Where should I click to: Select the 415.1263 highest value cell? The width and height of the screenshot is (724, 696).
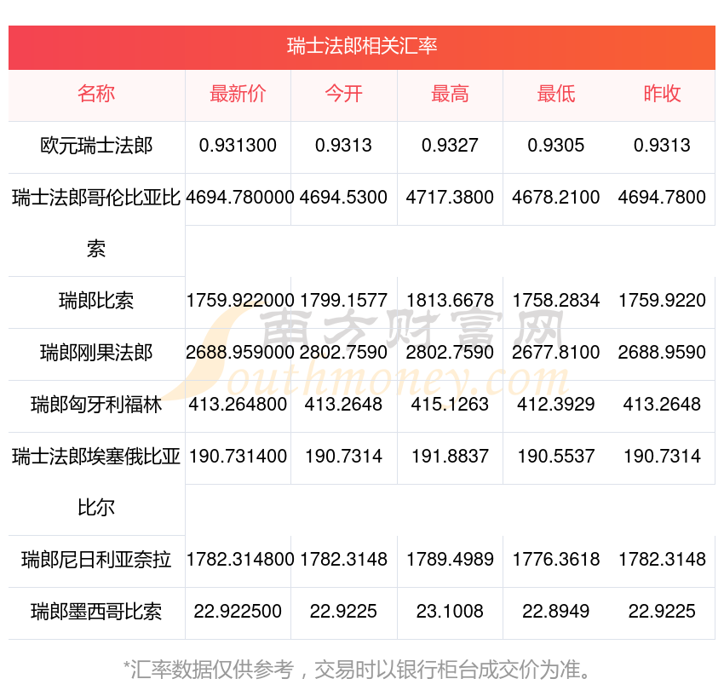pyautogui.click(x=450, y=405)
